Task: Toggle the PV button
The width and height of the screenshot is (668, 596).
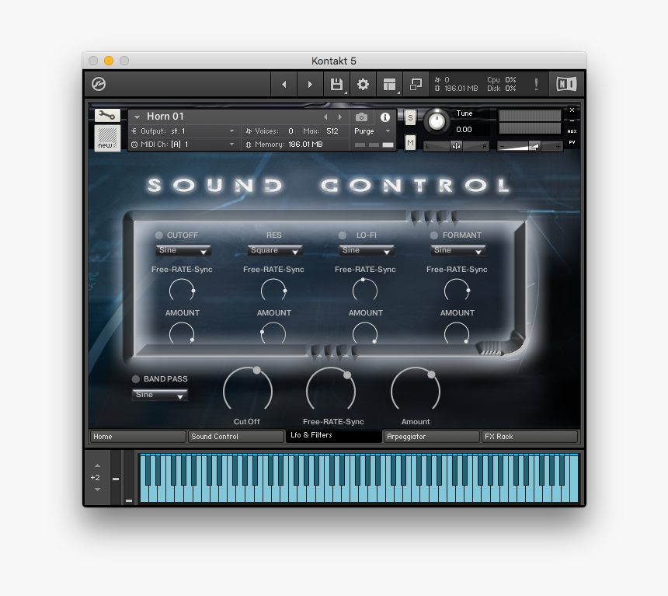Action: tap(572, 142)
